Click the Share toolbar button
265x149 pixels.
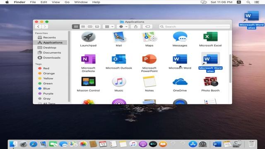136,26
